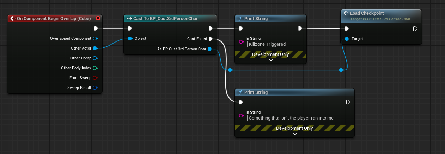Click exec output pin of the lower Print String
This screenshot has height=154, width=445.
tap(348, 102)
